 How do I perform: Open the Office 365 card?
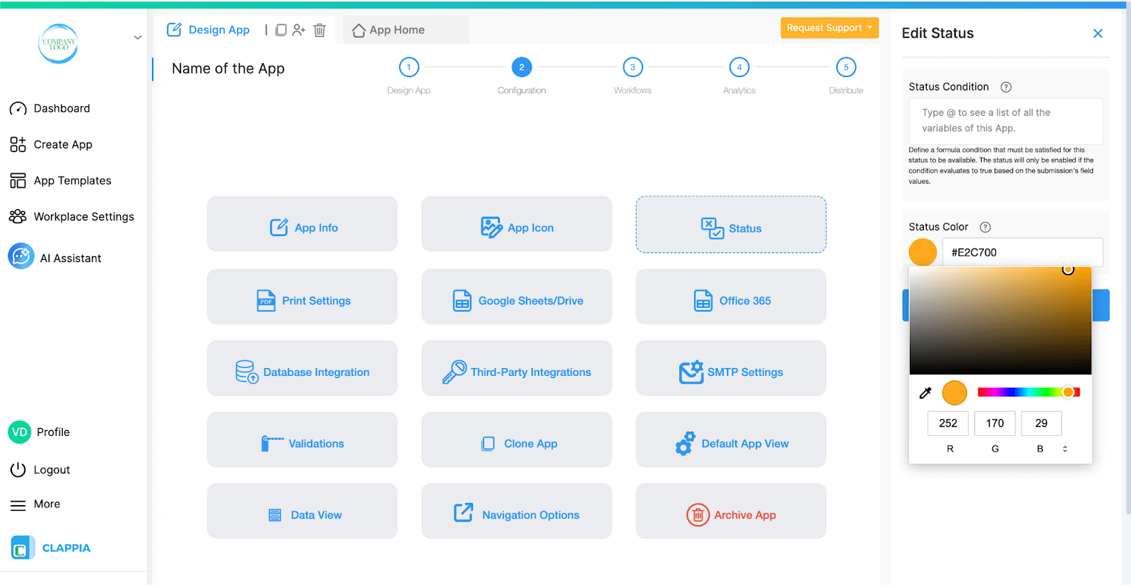pos(731,297)
